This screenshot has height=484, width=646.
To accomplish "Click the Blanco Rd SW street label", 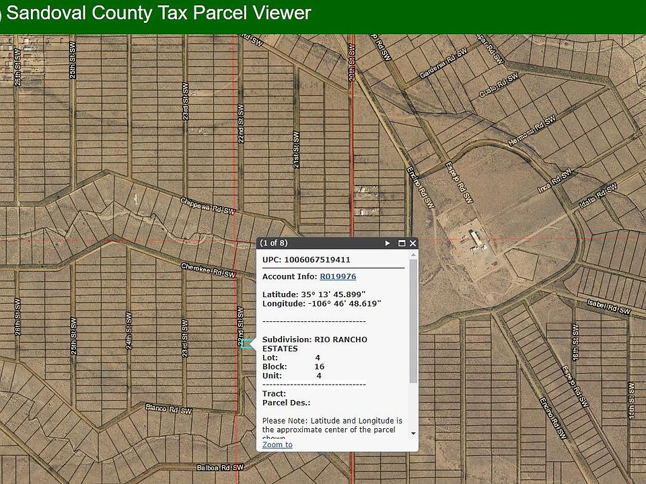I will click(169, 408).
